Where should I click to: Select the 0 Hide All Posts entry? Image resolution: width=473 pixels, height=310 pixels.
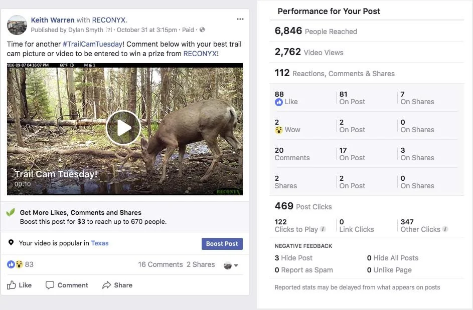pyautogui.click(x=393, y=258)
